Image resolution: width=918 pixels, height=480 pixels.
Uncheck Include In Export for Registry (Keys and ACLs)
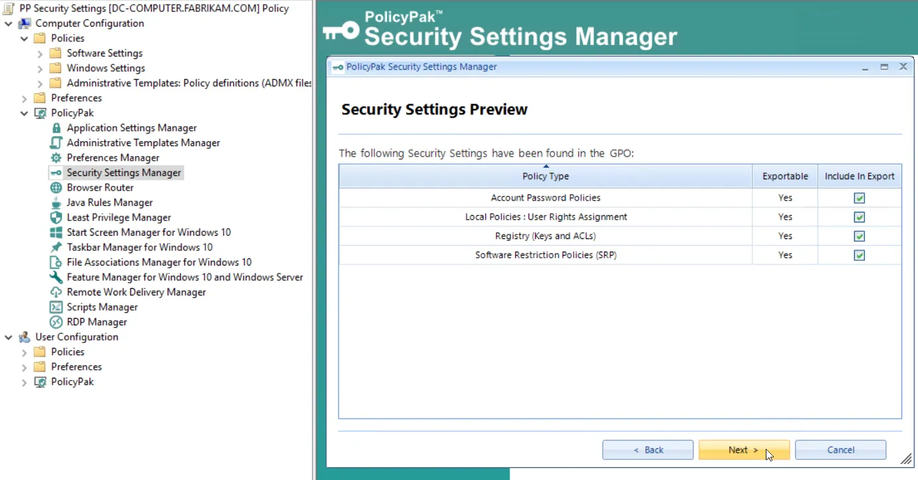860,236
